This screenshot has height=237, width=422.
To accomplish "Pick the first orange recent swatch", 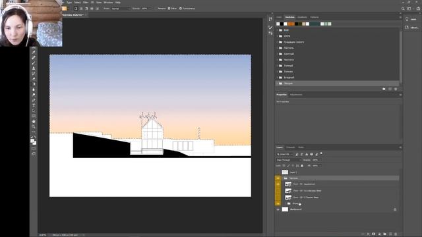I will click(x=289, y=24).
